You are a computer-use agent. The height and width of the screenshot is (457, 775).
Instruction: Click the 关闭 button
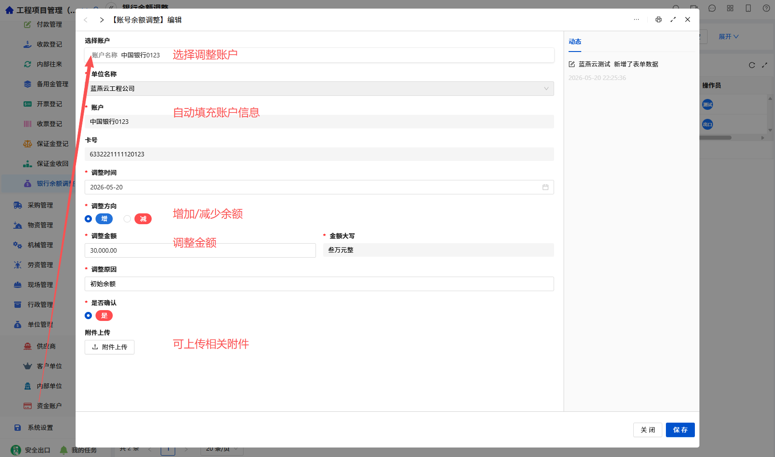pos(648,430)
